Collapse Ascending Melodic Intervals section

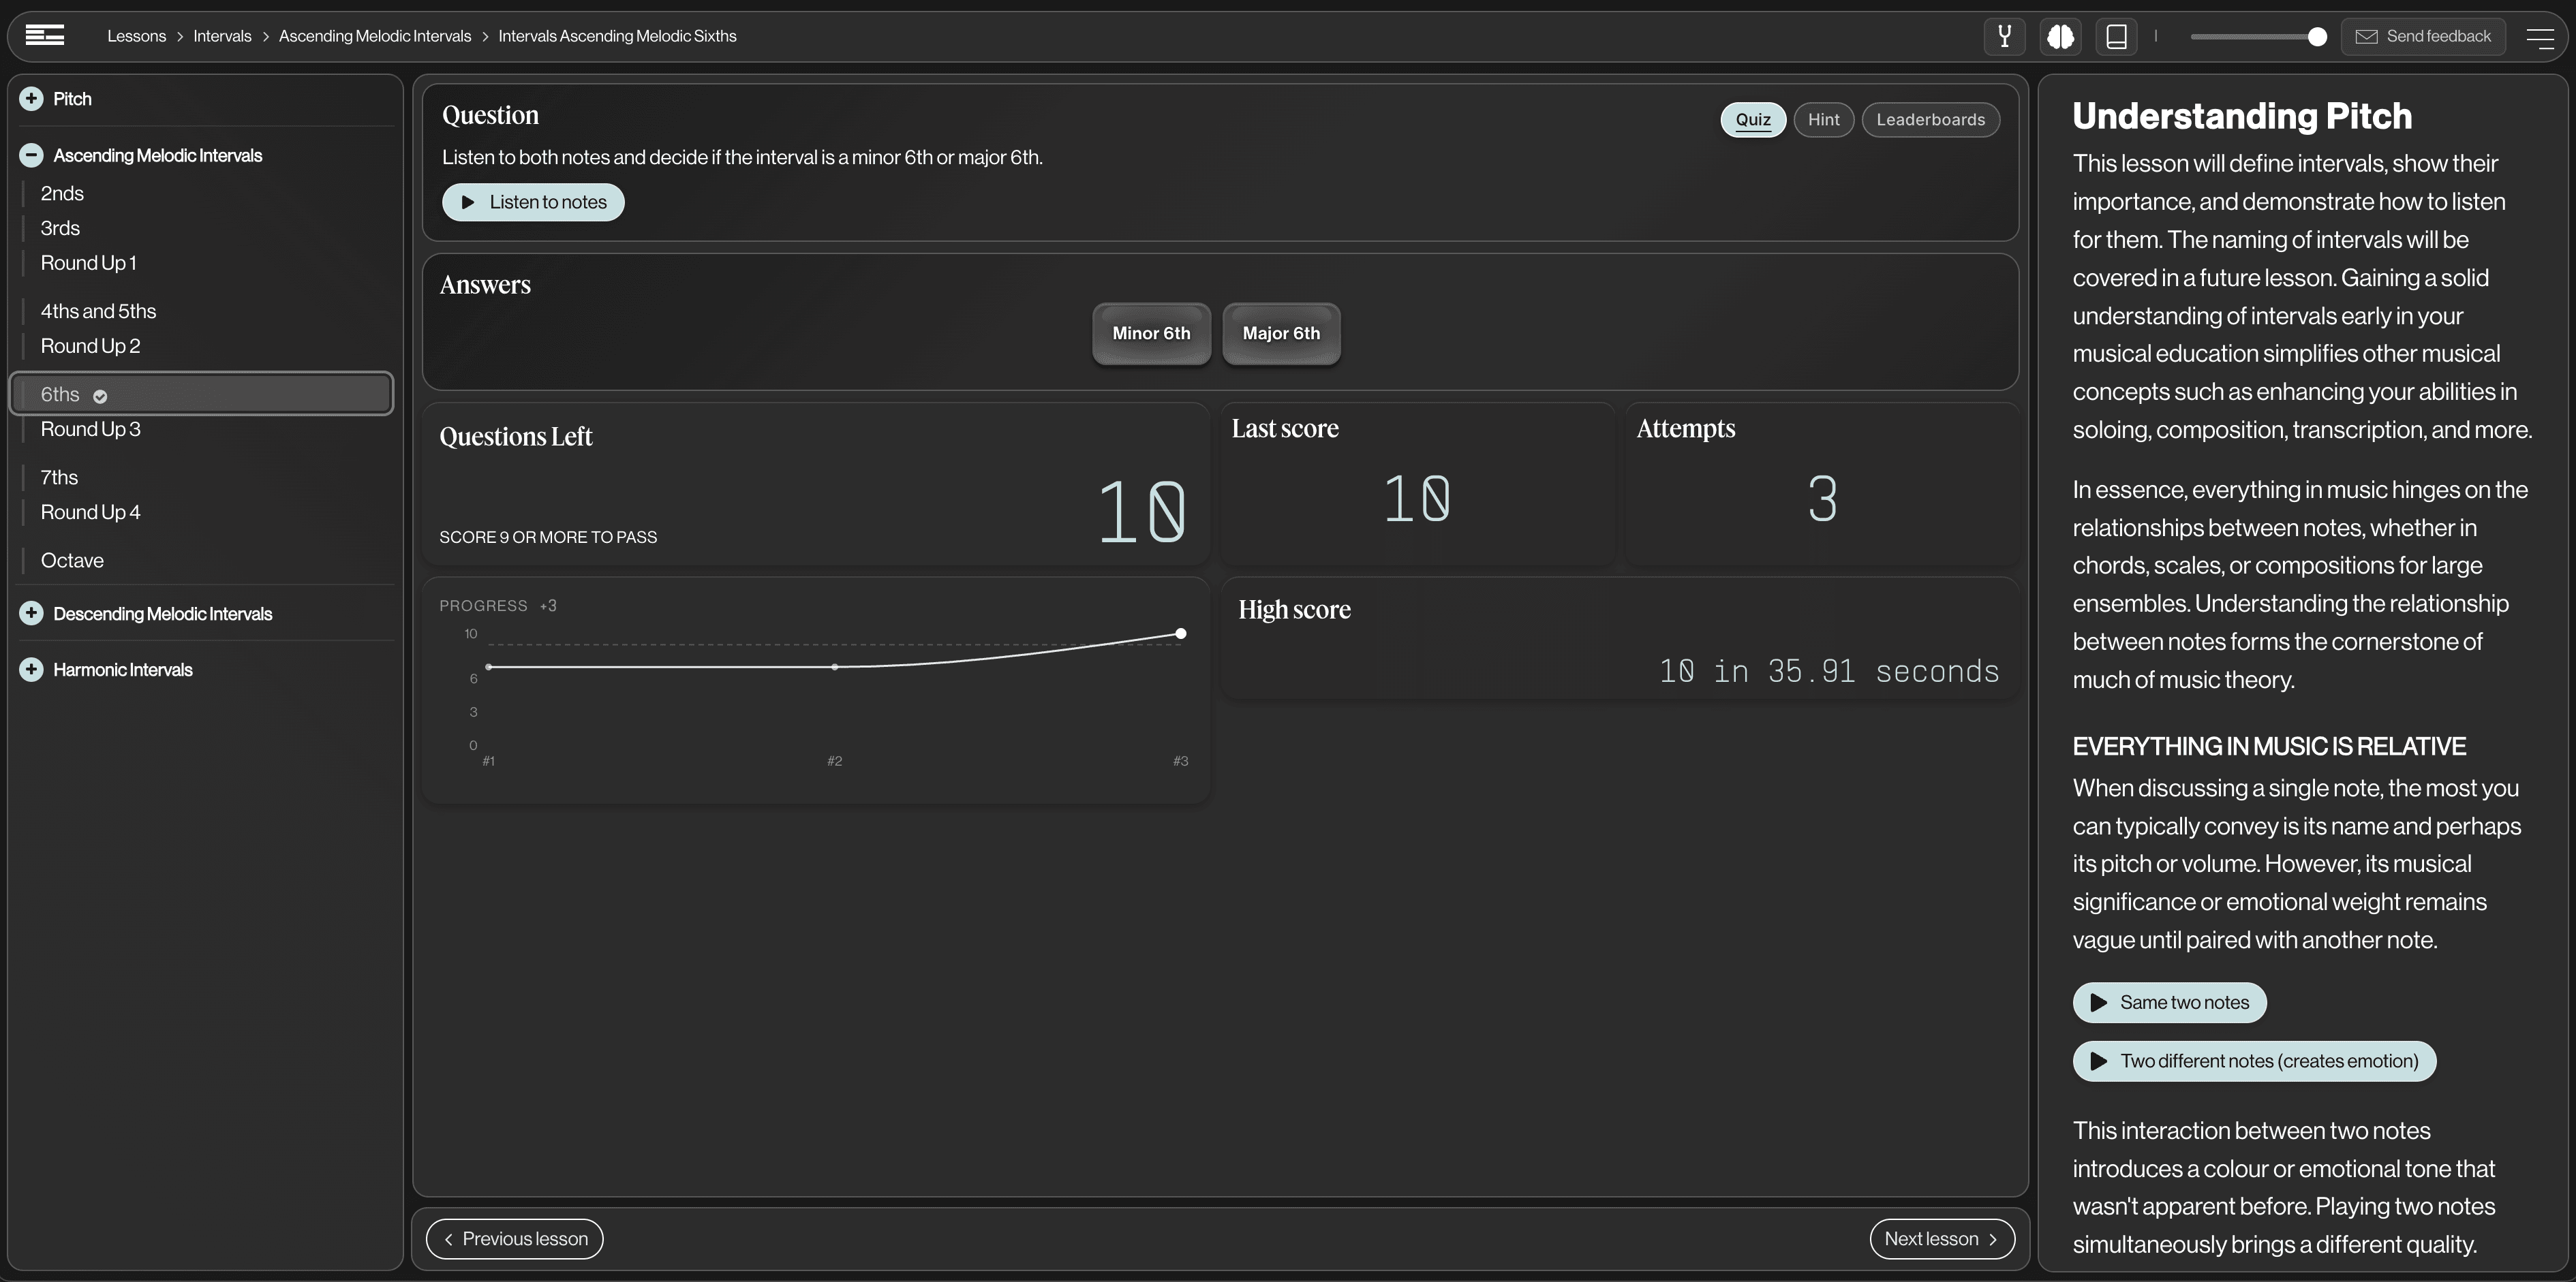pyautogui.click(x=31, y=155)
